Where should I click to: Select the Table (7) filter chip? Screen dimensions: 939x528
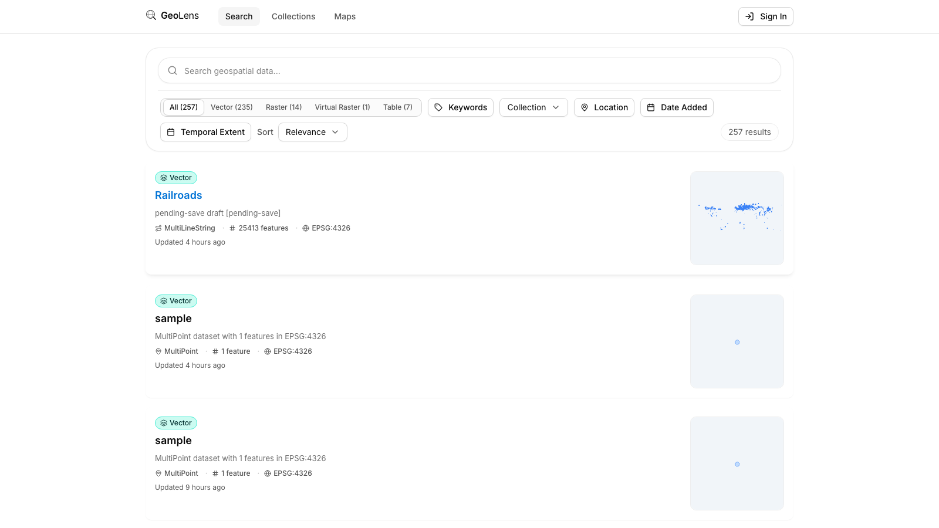pos(398,107)
